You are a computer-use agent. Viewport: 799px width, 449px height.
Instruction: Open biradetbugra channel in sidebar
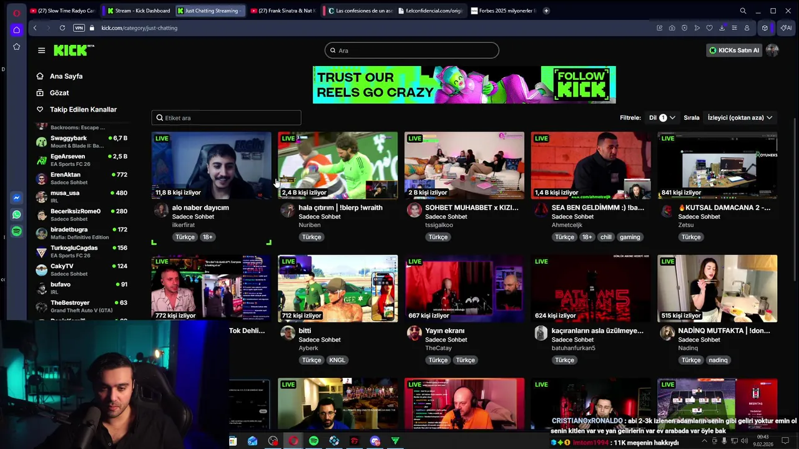(81, 233)
